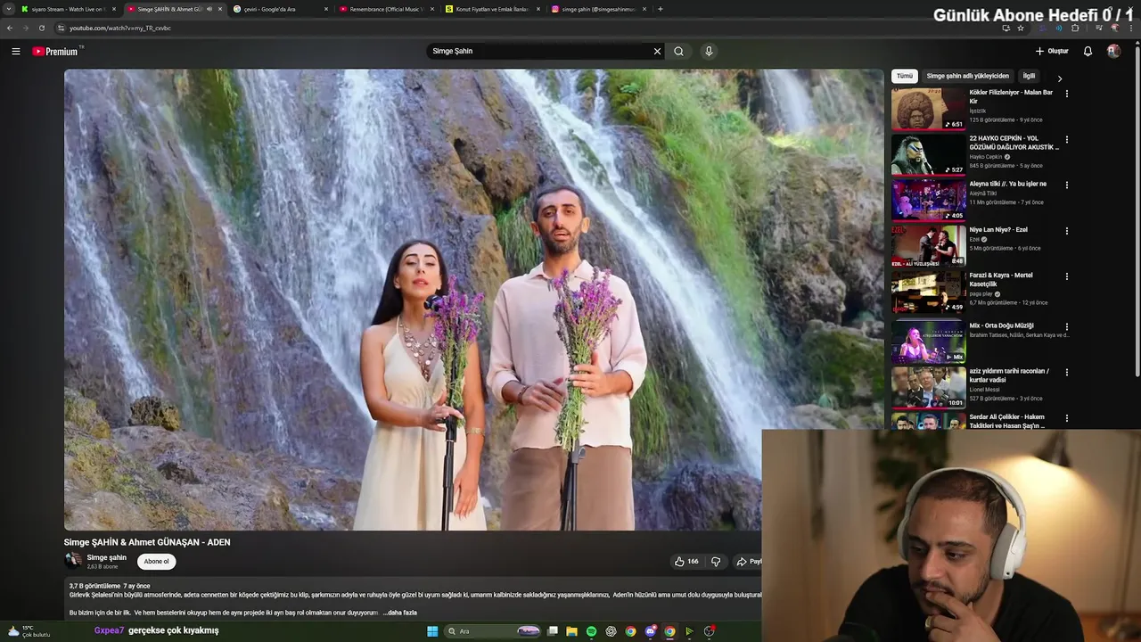Open ChatGPT app from taskbar
Screen dimensions: 1141x642
(611, 631)
